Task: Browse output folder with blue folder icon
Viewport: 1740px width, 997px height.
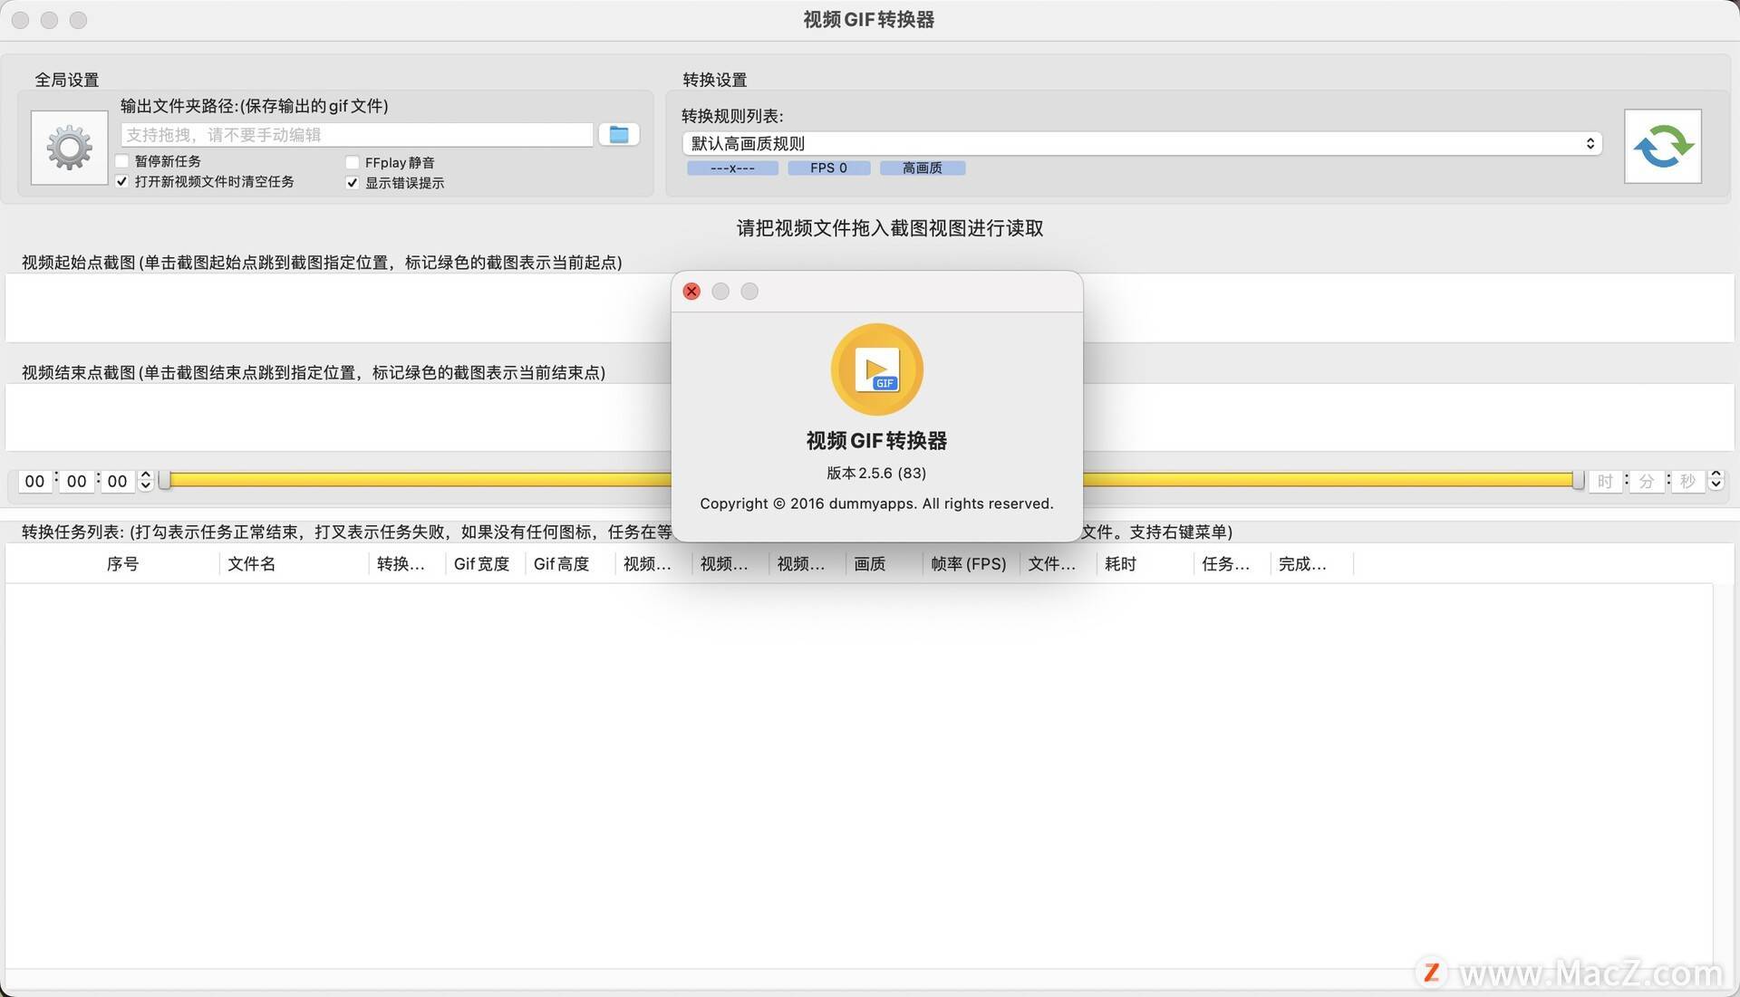Action: (x=619, y=135)
